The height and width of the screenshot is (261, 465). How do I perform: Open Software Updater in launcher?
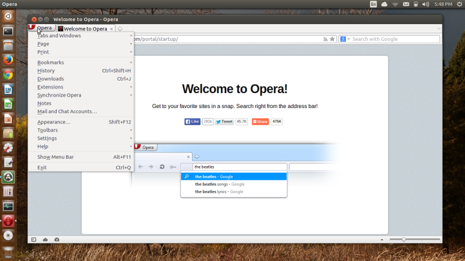[8, 177]
